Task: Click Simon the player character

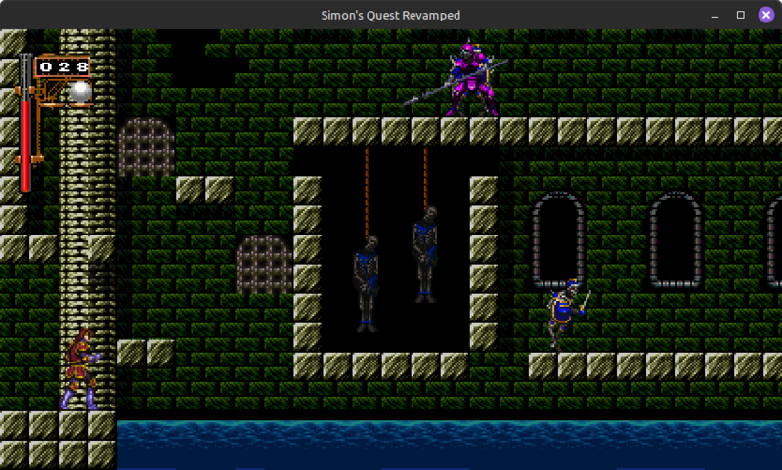Action: tap(80, 369)
